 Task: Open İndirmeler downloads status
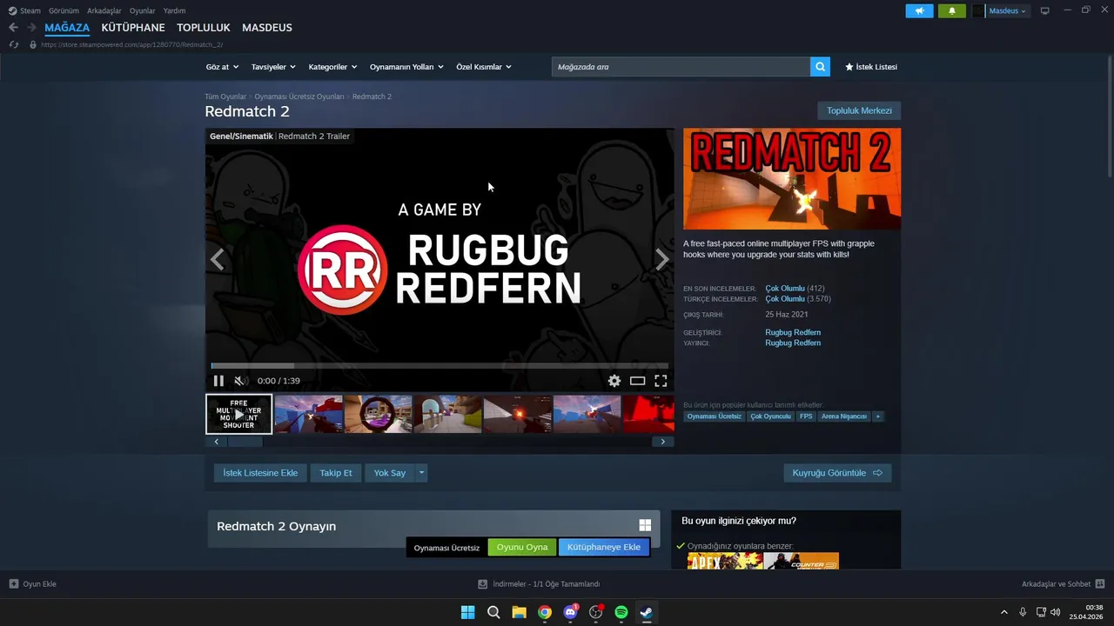pos(539,584)
